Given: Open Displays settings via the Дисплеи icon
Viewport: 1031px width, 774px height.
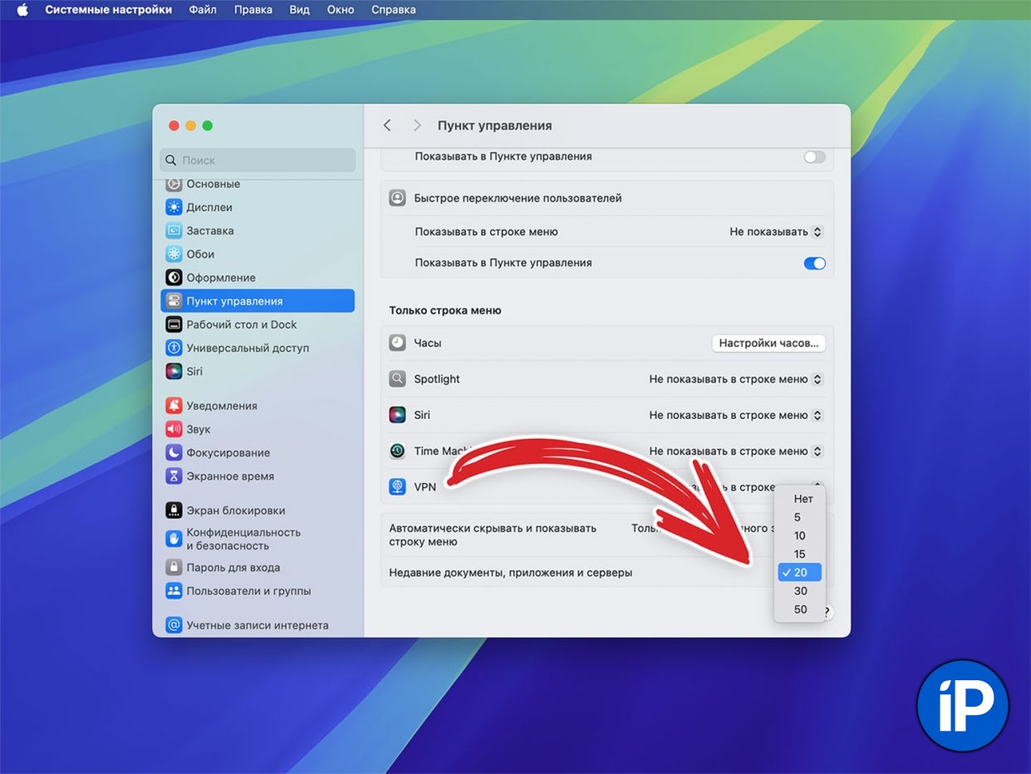Looking at the screenshot, I should [x=174, y=207].
